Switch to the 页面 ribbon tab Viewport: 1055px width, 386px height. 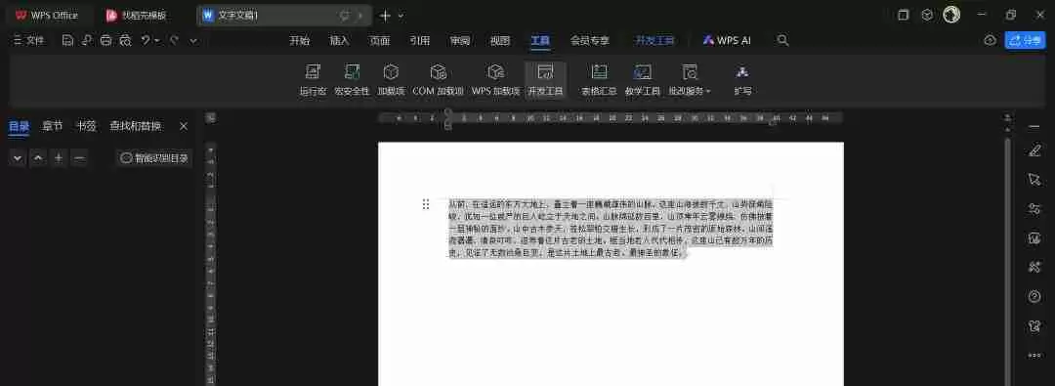tap(379, 40)
